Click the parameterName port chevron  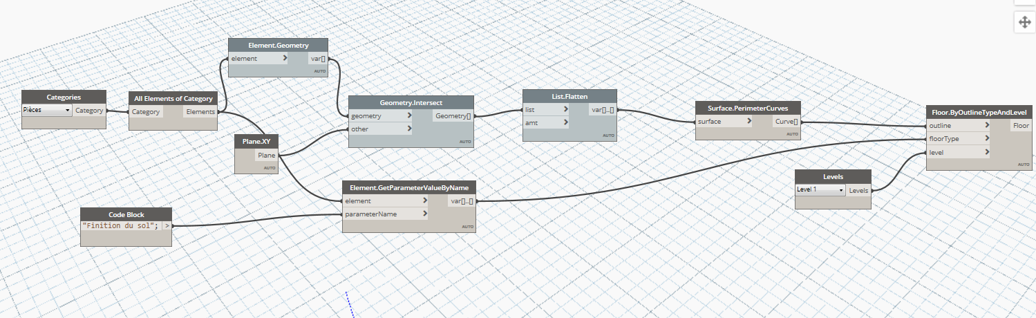coord(423,214)
